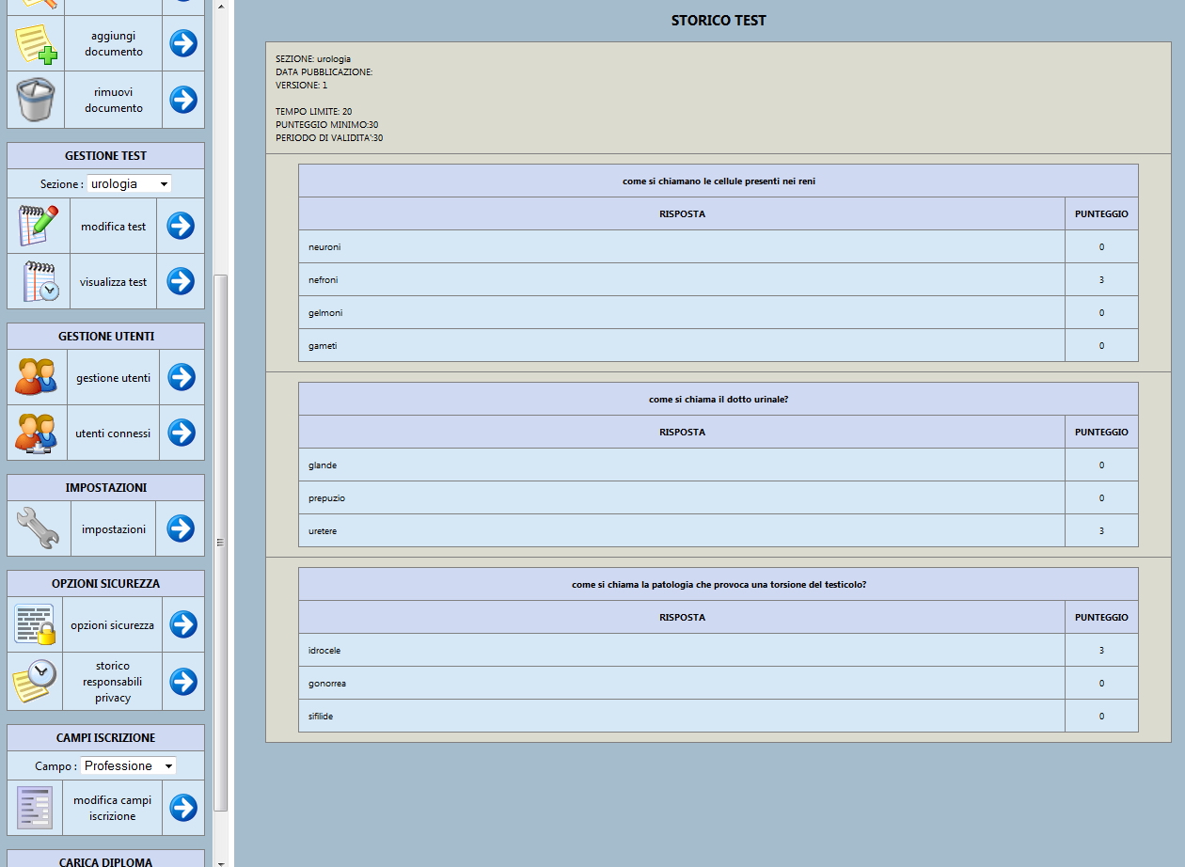Image resolution: width=1185 pixels, height=867 pixels.
Task: Click the aggiungi documento icon
Action: [35, 42]
